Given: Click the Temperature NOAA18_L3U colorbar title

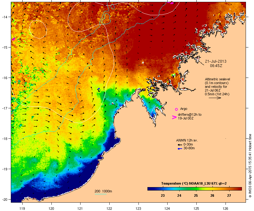Looking at the screenshot, I should tap(194, 183).
